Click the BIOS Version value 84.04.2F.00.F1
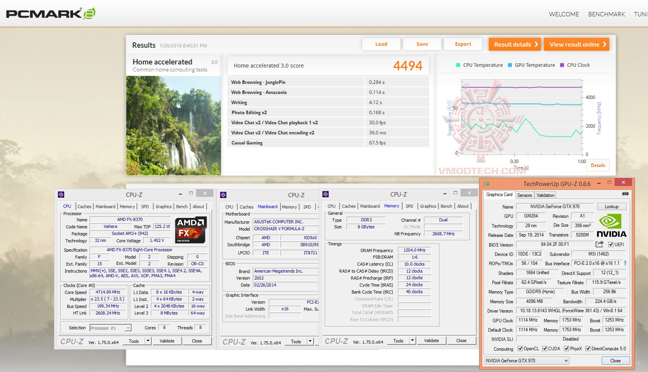648x372 pixels. 555,244
